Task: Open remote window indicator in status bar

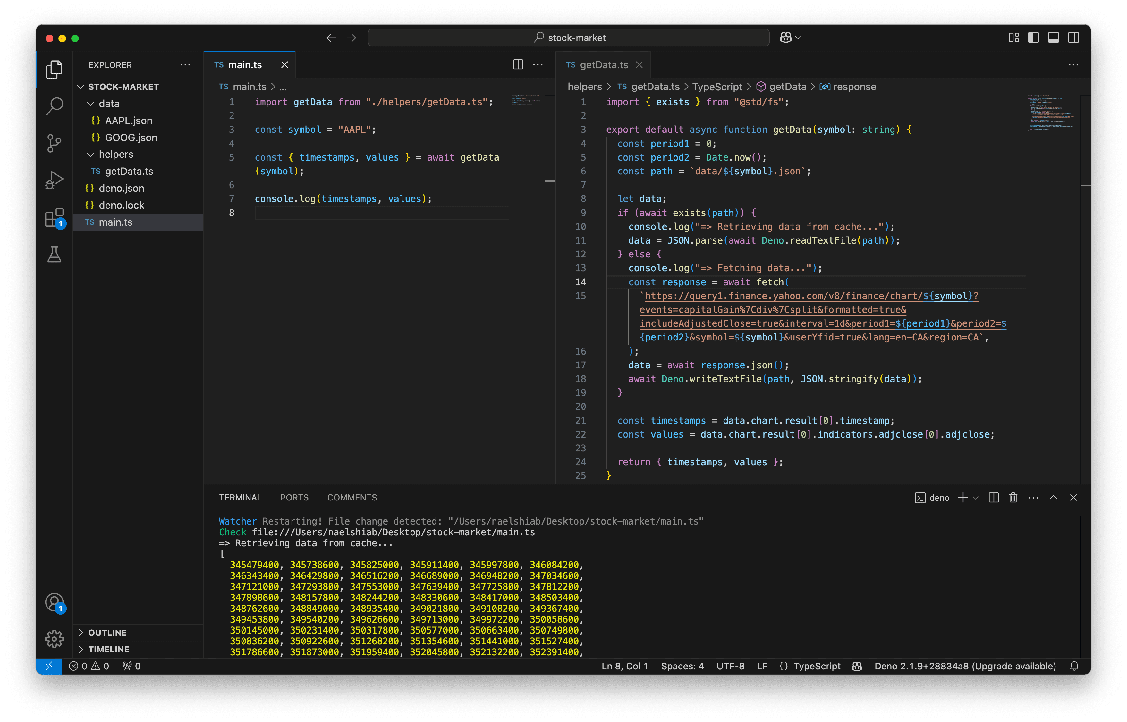Action: point(49,666)
